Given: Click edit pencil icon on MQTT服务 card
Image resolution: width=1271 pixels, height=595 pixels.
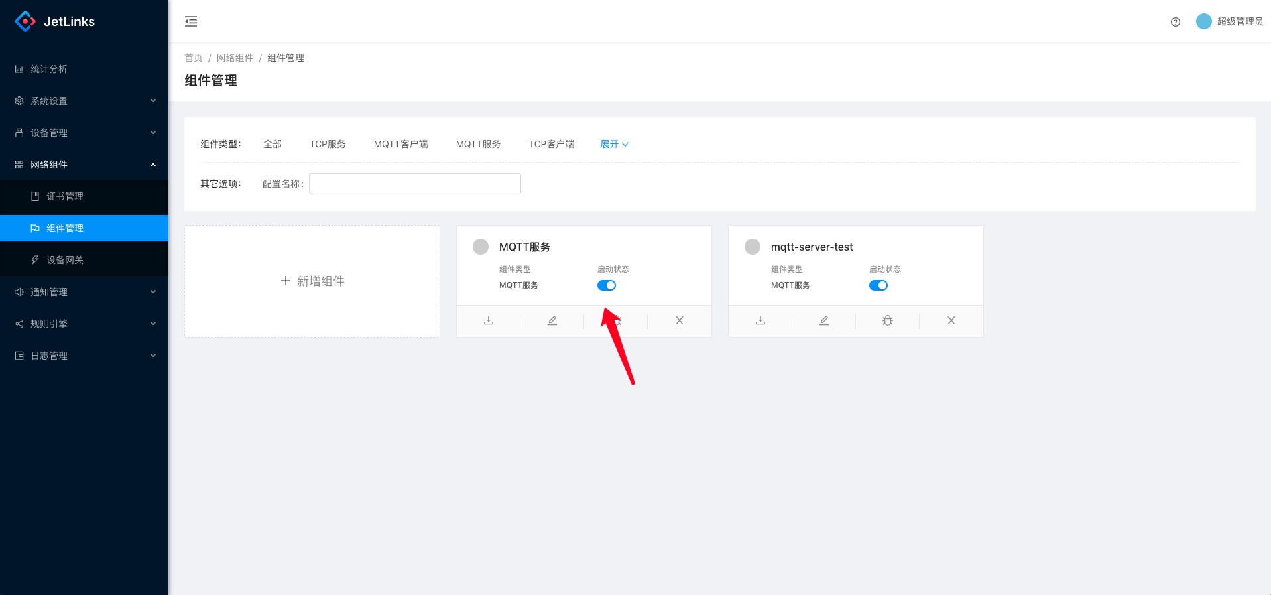Looking at the screenshot, I should 552,321.
